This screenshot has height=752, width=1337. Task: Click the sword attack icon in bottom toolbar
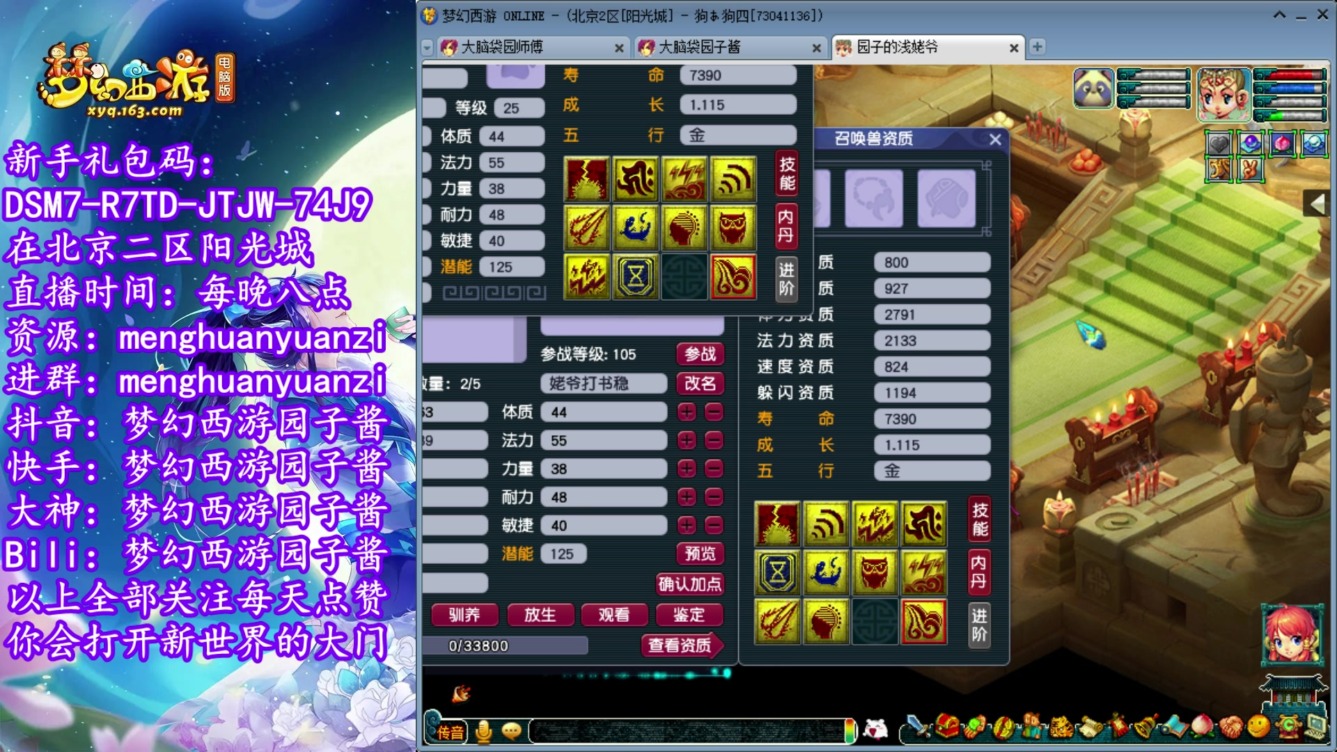[x=918, y=728]
